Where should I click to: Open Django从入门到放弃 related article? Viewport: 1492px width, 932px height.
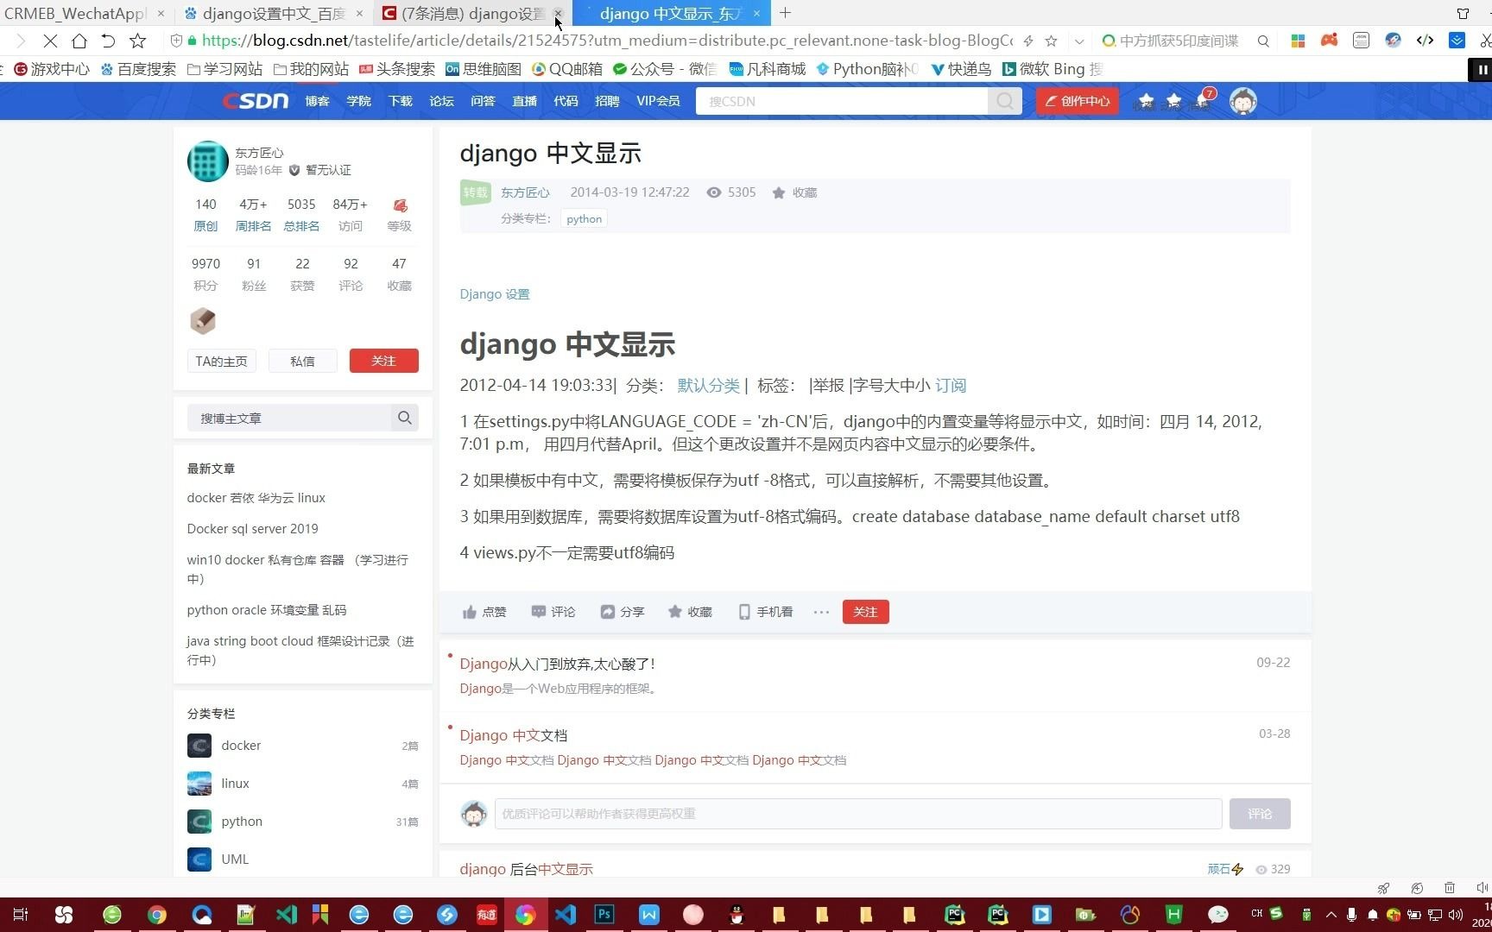tap(557, 664)
